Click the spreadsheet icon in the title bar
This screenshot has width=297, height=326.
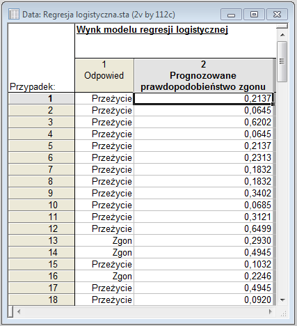coord(13,15)
